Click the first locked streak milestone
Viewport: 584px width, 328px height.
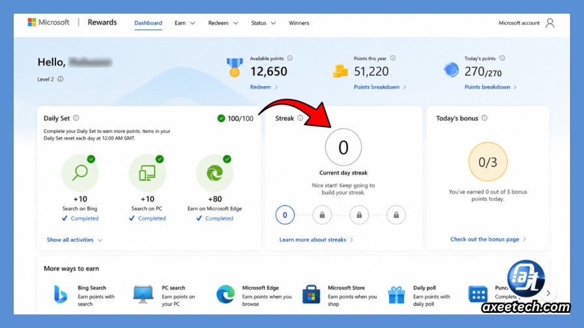pyautogui.click(x=322, y=215)
